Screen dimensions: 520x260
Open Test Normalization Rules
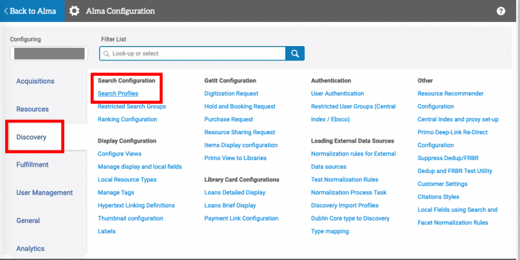coord(344,180)
